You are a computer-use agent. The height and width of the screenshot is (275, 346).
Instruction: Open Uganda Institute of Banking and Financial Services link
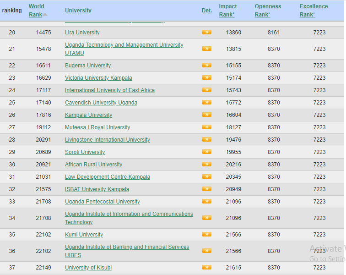point(127,251)
